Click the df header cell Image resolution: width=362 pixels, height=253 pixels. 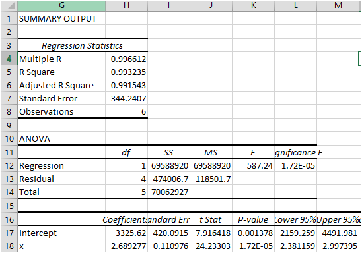pos(127,152)
